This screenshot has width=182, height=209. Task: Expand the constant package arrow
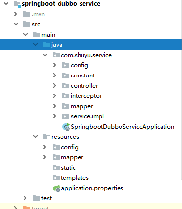pyautogui.click(x=55, y=76)
